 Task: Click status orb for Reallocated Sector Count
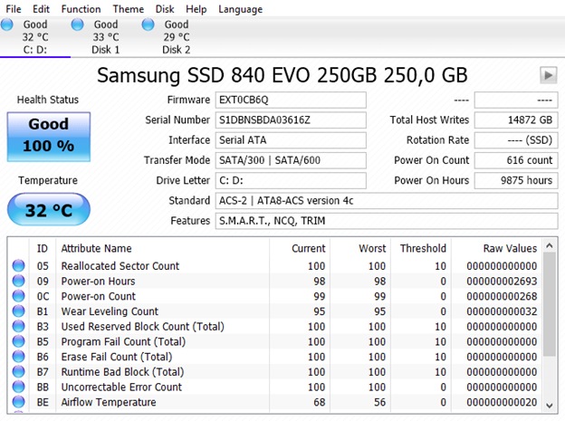tap(18, 265)
